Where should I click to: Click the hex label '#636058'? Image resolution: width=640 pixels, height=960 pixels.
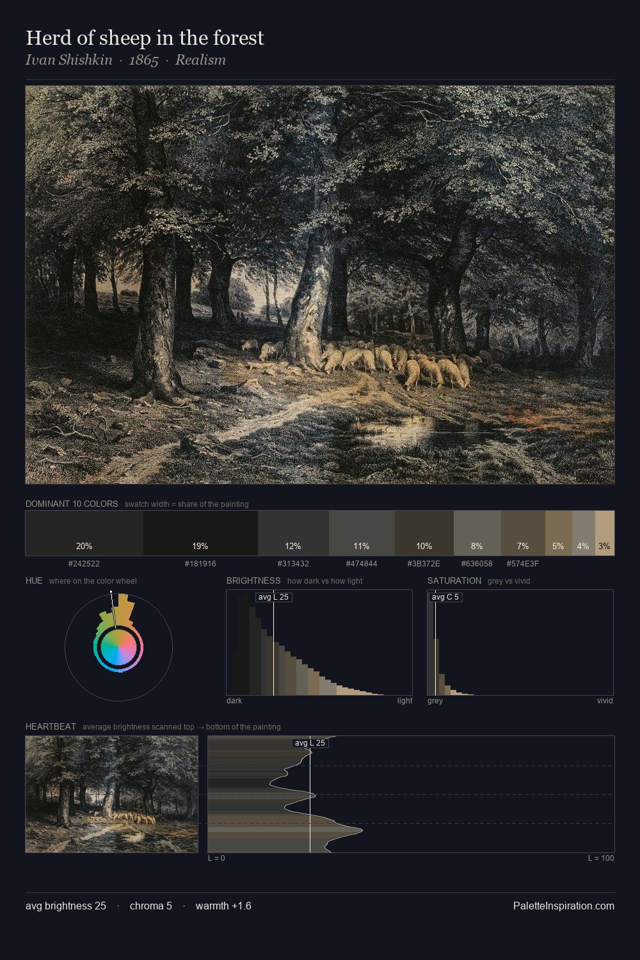(477, 564)
